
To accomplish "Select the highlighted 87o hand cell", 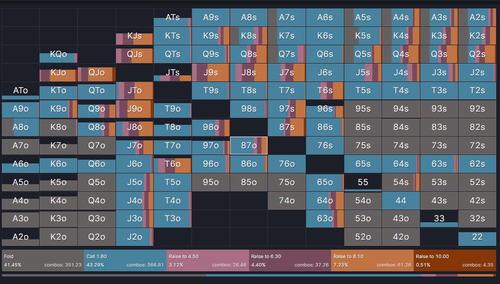I will (248, 146).
